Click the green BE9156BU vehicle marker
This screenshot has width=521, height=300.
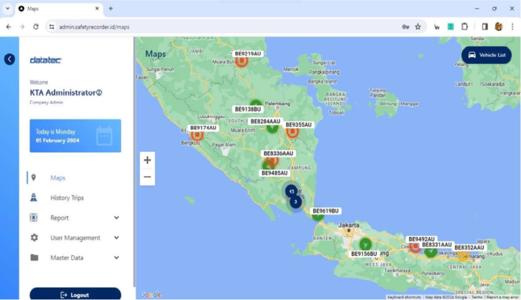[x=365, y=244]
